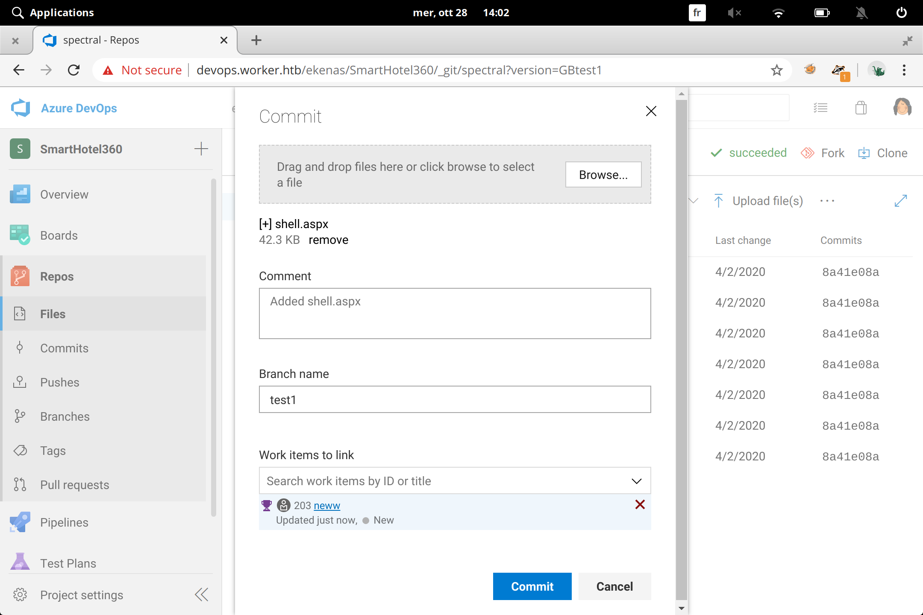Bookmark this page with star icon

(x=776, y=70)
